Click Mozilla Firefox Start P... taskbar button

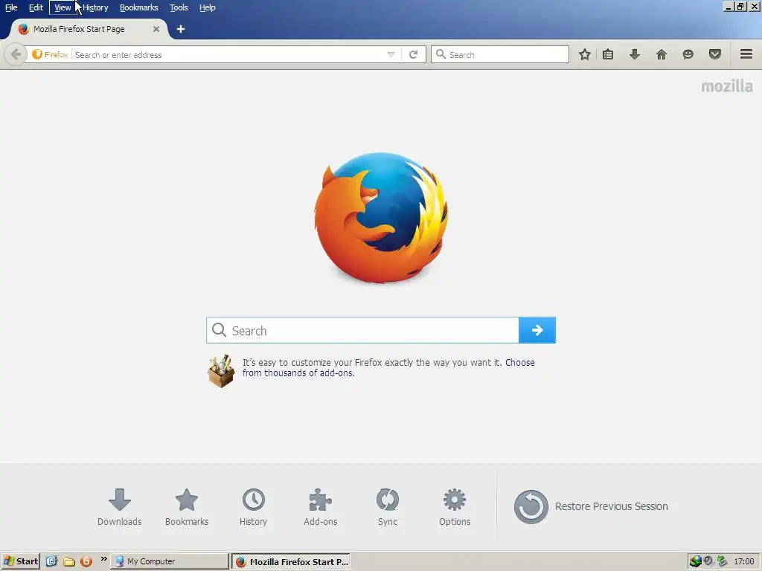point(291,562)
